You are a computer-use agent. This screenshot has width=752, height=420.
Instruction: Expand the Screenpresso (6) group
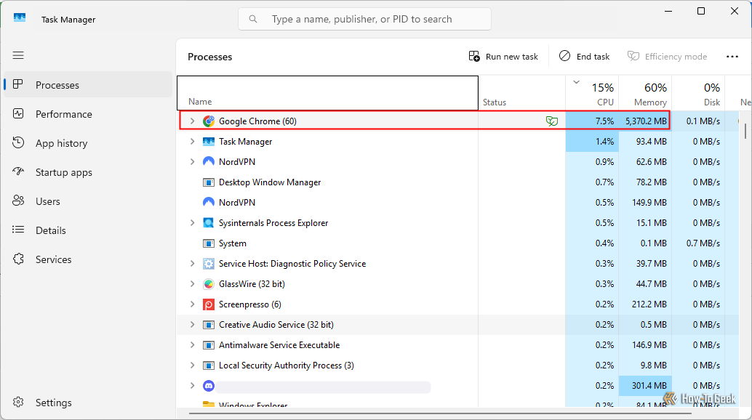tap(192, 304)
